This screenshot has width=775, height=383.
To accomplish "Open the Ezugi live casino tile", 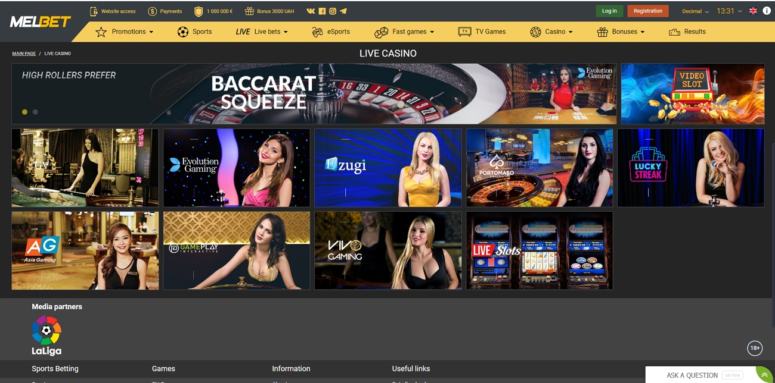I will coord(388,168).
